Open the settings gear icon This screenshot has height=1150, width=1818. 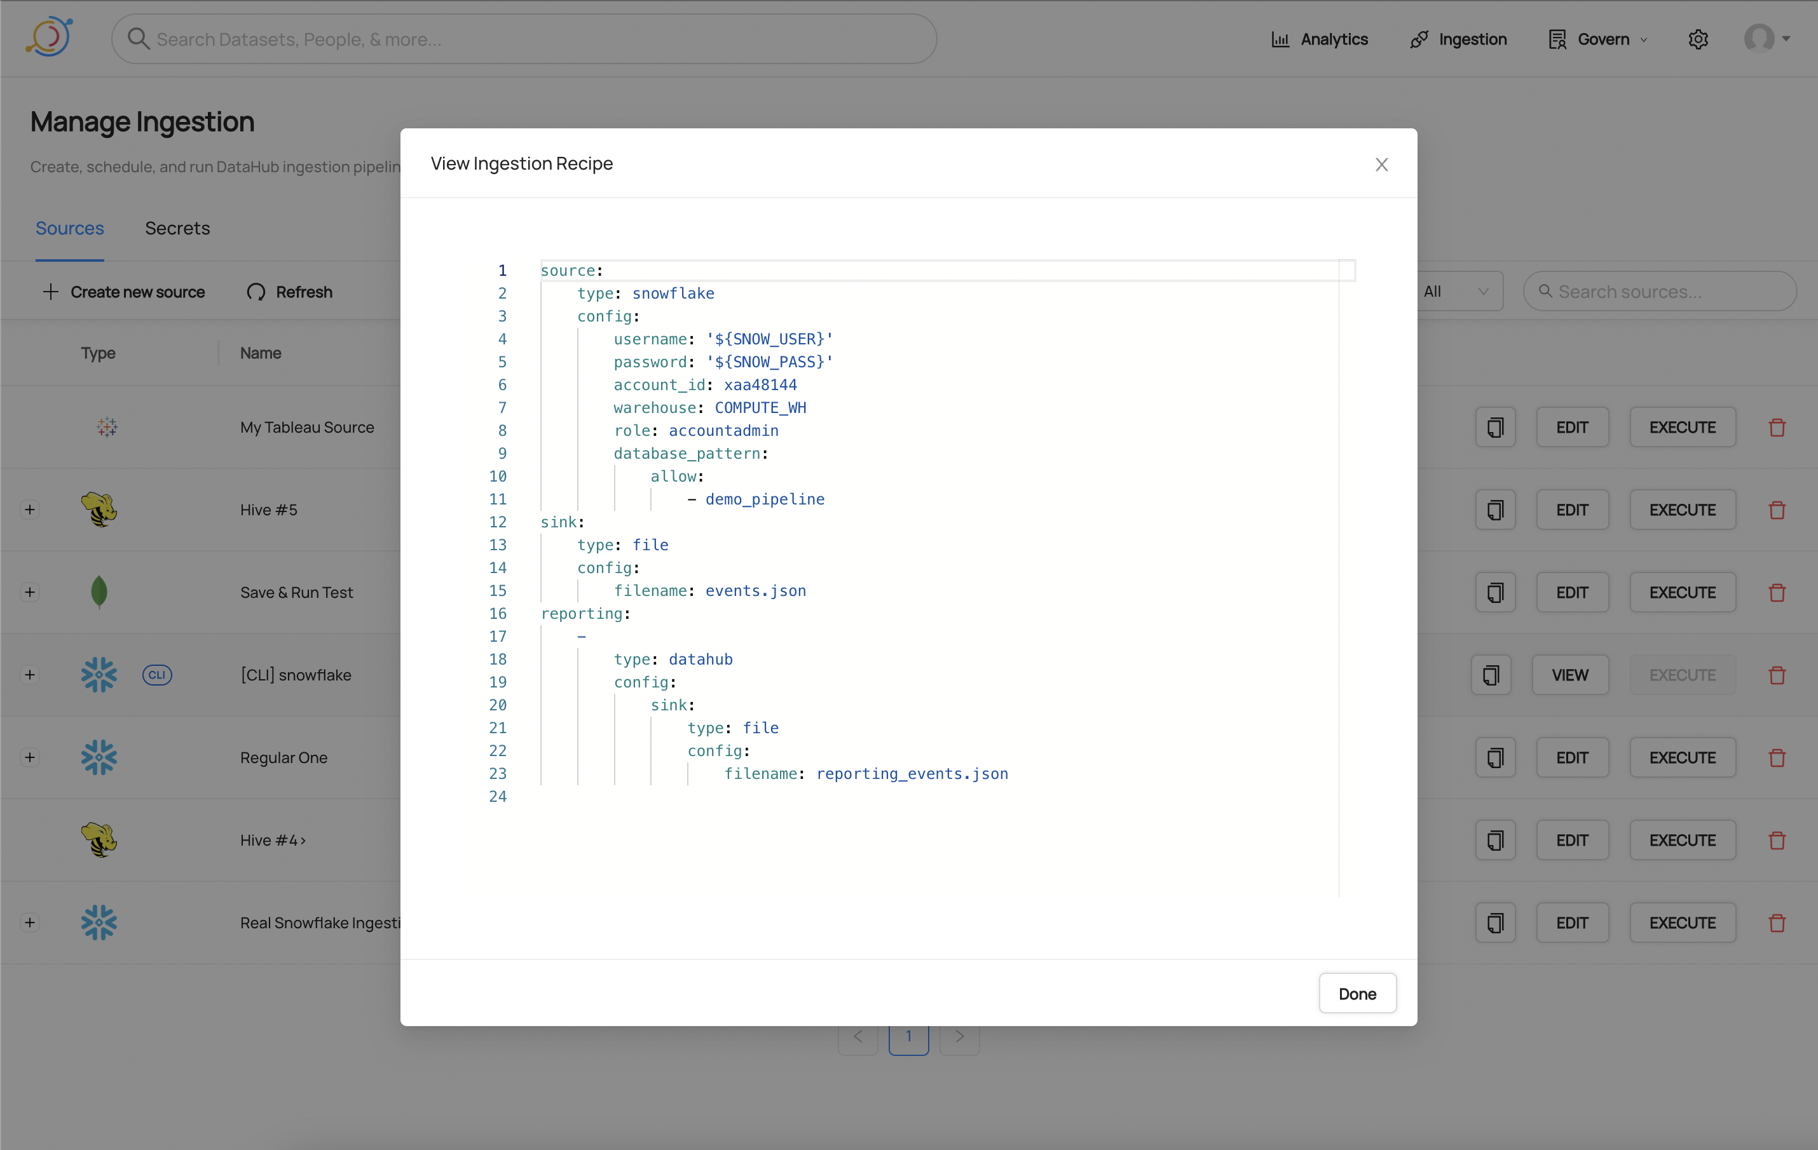(1698, 39)
